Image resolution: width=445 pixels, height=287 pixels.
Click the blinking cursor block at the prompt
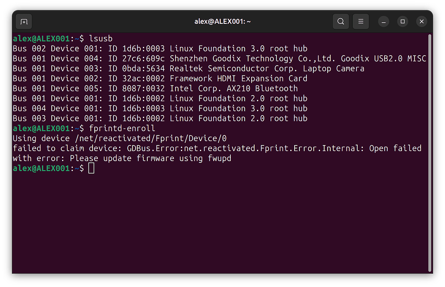(x=91, y=168)
